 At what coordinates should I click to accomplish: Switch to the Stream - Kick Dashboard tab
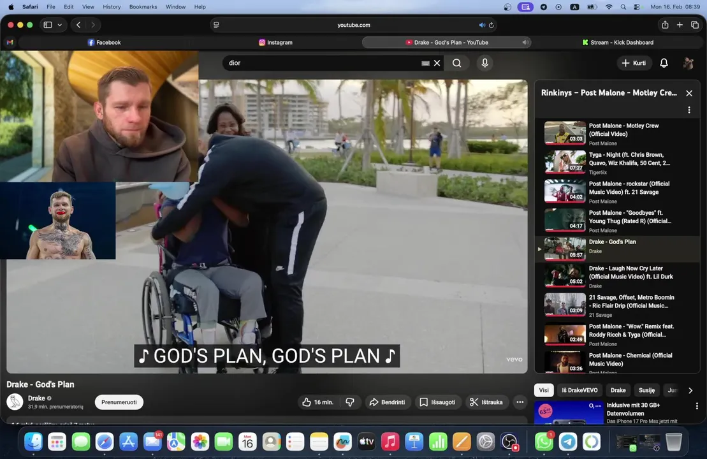[x=618, y=42]
